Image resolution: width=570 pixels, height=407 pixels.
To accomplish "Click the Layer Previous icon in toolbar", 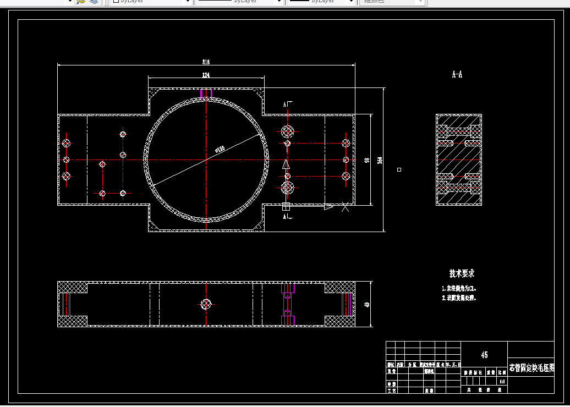I will click(81, 2).
